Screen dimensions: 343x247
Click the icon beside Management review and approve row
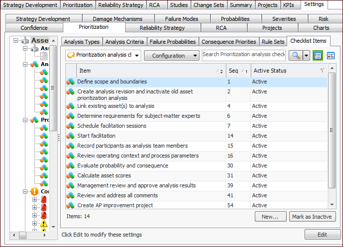pyautogui.click(x=70, y=186)
